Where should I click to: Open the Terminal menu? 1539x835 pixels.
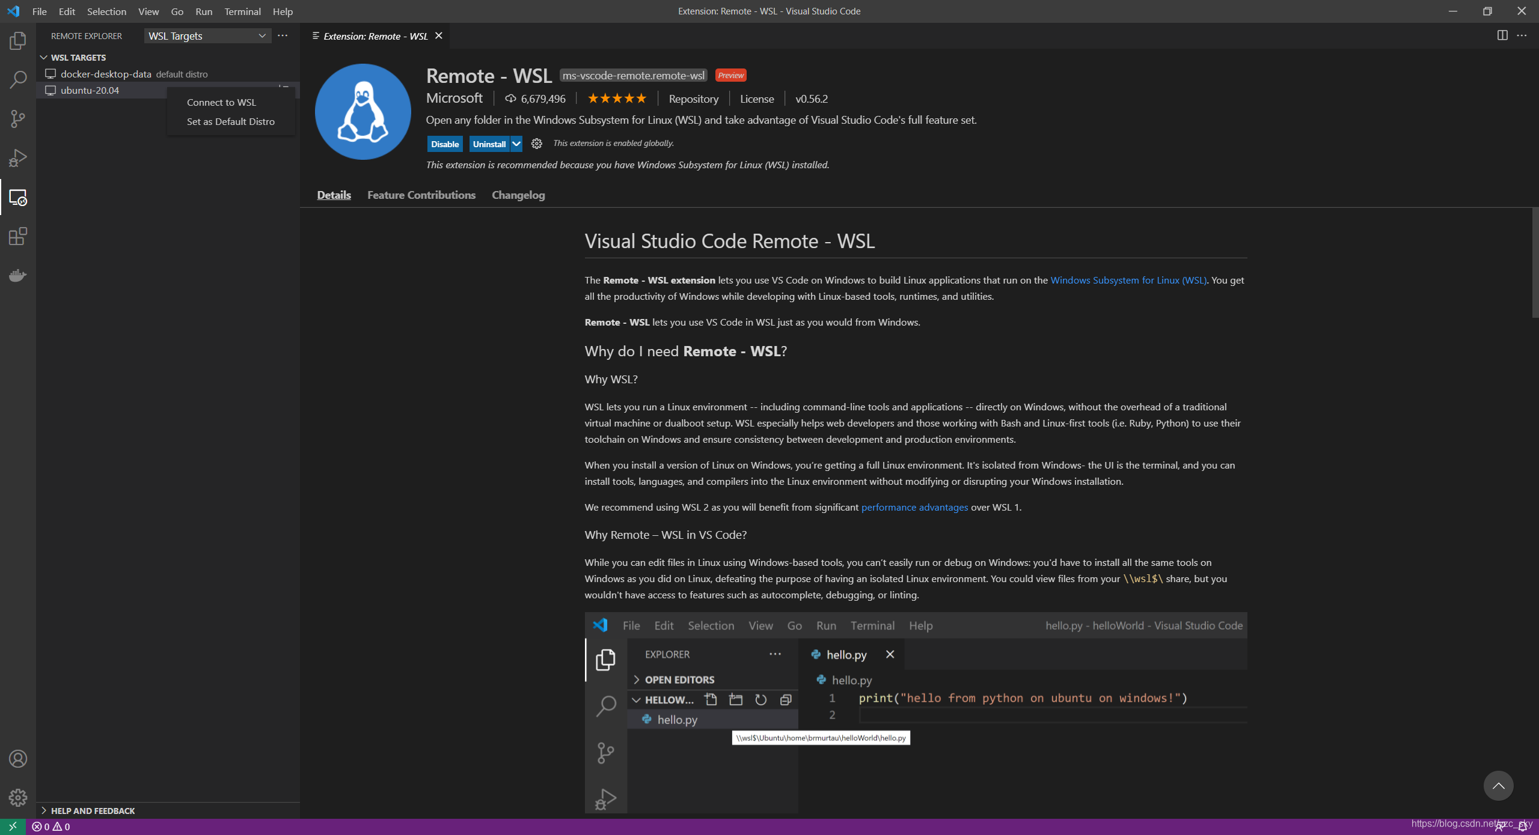click(x=242, y=11)
